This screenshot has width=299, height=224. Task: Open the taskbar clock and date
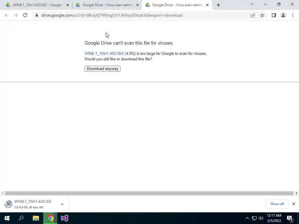pyautogui.click(x=274, y=218)
